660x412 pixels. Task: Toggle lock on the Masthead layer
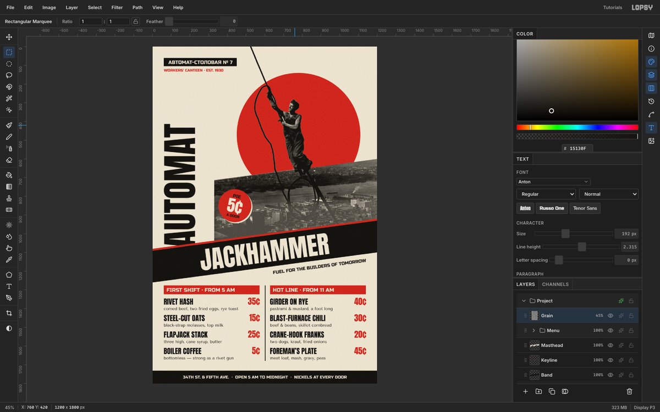[x=631, y=346]
